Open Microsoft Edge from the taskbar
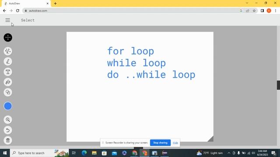The image size is (280, 157). 84,153
